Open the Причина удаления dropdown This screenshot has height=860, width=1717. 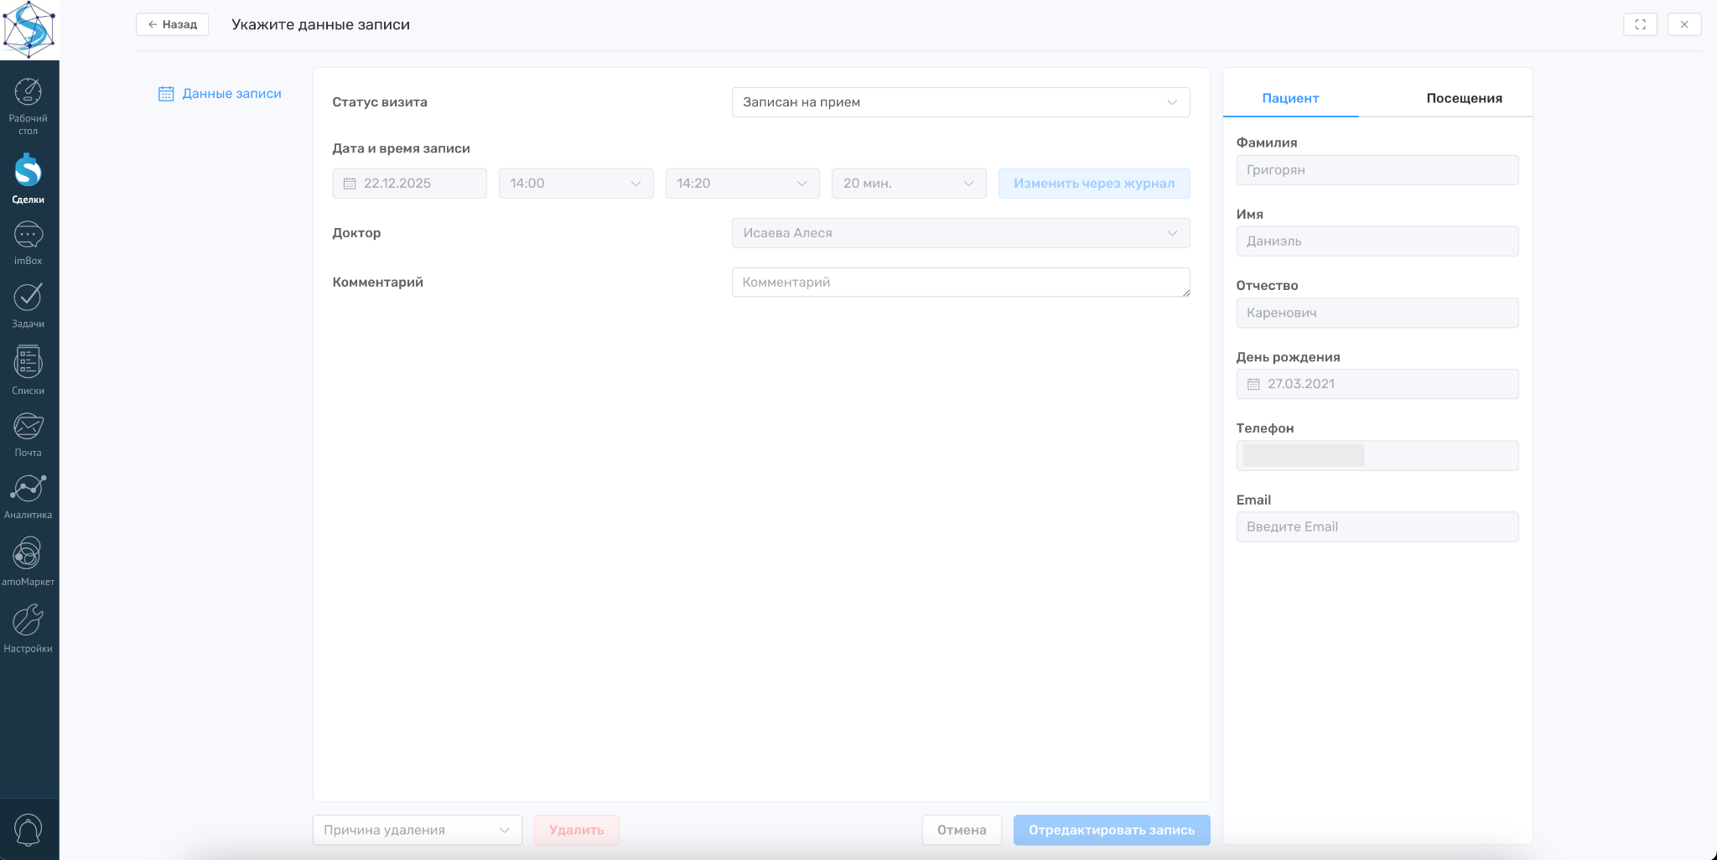pyautogui.click(x=417, y=830)
